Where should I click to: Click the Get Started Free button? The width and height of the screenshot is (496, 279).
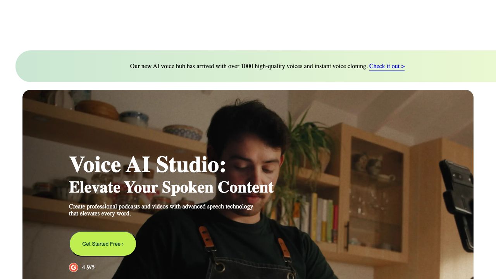(103, 244)
